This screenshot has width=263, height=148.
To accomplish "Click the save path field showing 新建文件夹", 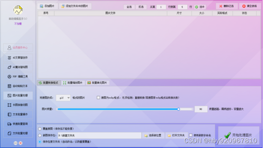I will click(100, 135).
